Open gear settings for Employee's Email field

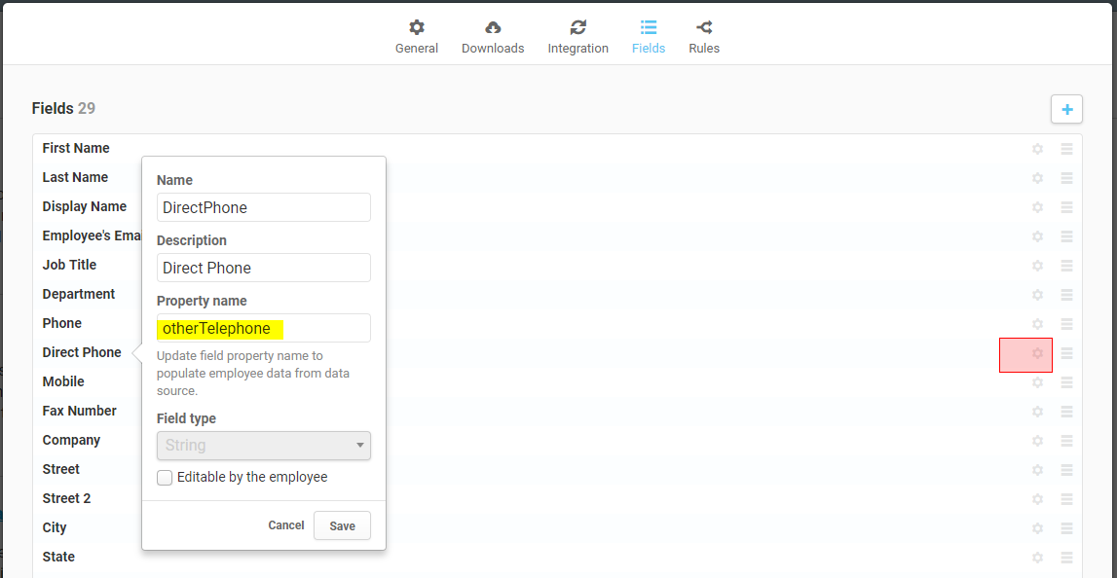point(1037,236)
